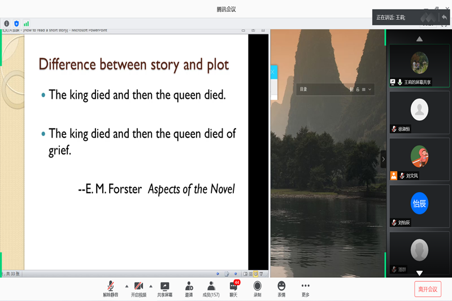Turn on camera with 开启视频

(138, 286)
